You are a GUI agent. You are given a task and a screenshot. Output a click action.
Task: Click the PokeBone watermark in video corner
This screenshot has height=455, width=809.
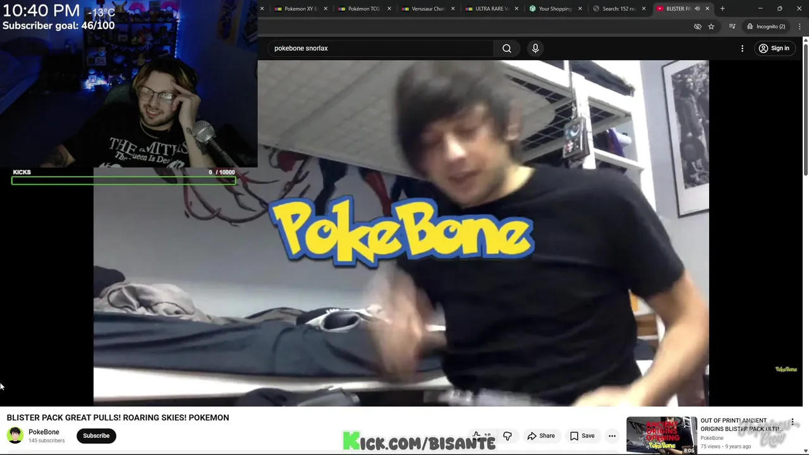coord(786,369)
